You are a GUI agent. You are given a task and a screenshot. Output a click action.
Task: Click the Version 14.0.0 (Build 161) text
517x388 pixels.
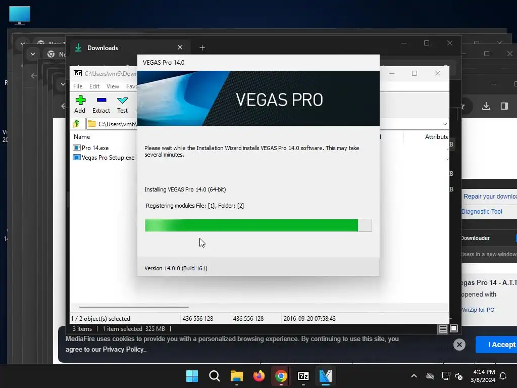coord(176,268)
